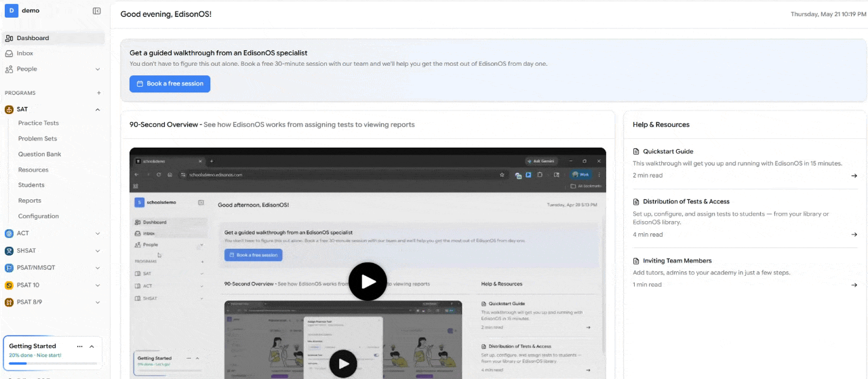Expand the ACT program chevron
Screen dimensions: 868x379
coord(98,233)
